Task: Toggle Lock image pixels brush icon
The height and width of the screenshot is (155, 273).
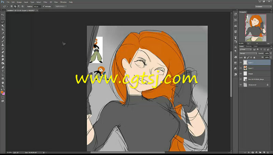Action: click(x=248, y=57)
